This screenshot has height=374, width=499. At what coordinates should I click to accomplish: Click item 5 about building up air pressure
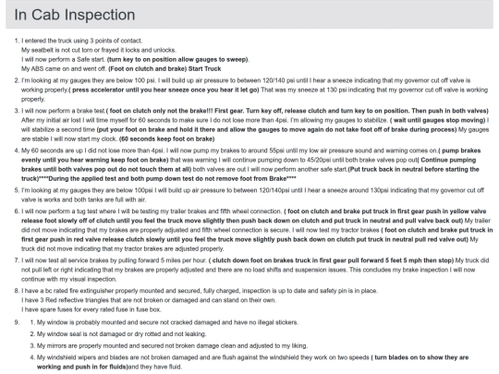(x=252, y=195)
